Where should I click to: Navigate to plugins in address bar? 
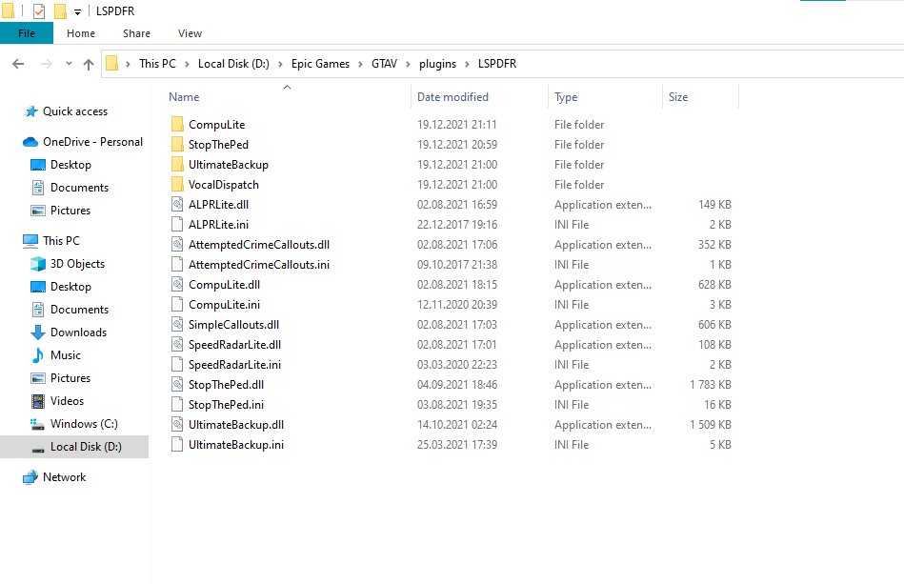tap(437, 64)
